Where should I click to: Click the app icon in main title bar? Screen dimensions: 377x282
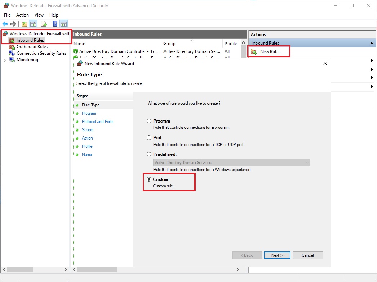coord(6,5)
